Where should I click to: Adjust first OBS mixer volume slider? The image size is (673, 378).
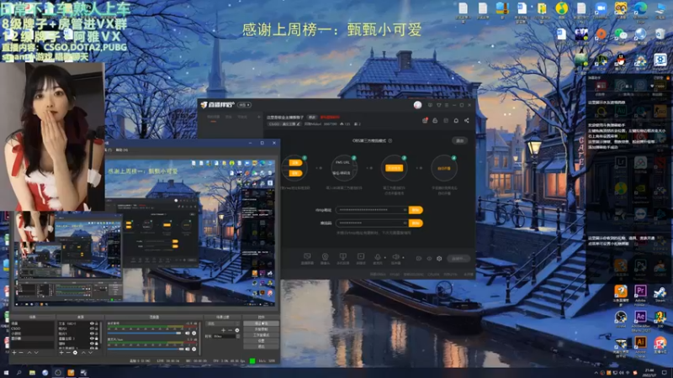pyautogui.click(x=145, y=333)
